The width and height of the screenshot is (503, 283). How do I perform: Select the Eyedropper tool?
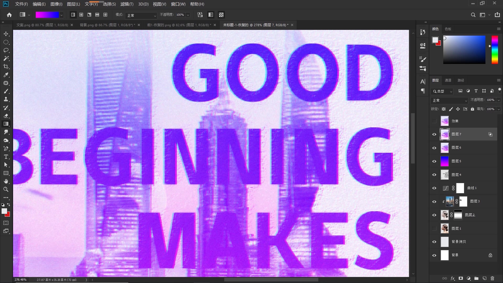click(6, 75)
